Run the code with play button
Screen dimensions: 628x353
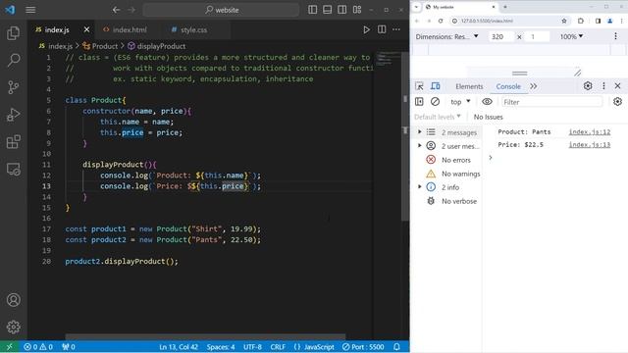366,29
